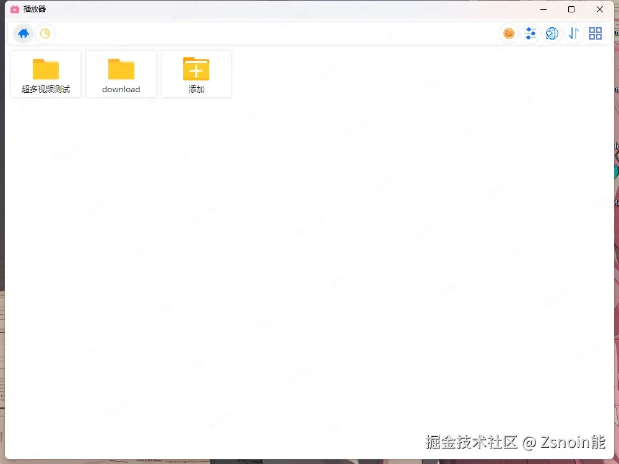Toggle light/dark mode with sun toggle

pyautogui.click(x=508, y=33)
